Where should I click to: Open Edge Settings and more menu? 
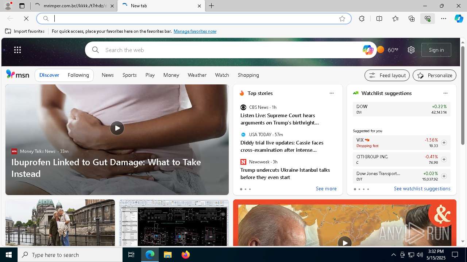[444, 19]
